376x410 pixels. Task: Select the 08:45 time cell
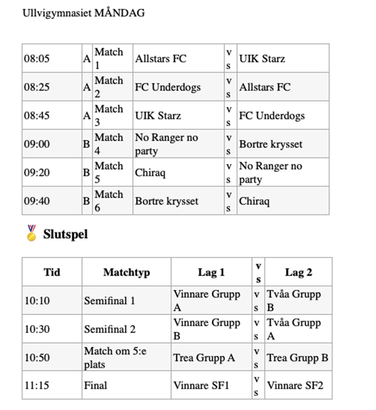pyautogui.click(x=37, y=116)
